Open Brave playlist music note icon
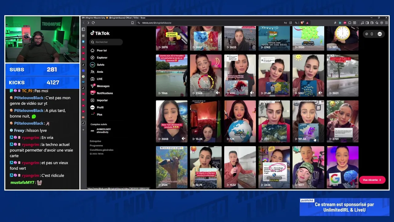The width and height of the screenshot is (394, 222). click(362, 23)
